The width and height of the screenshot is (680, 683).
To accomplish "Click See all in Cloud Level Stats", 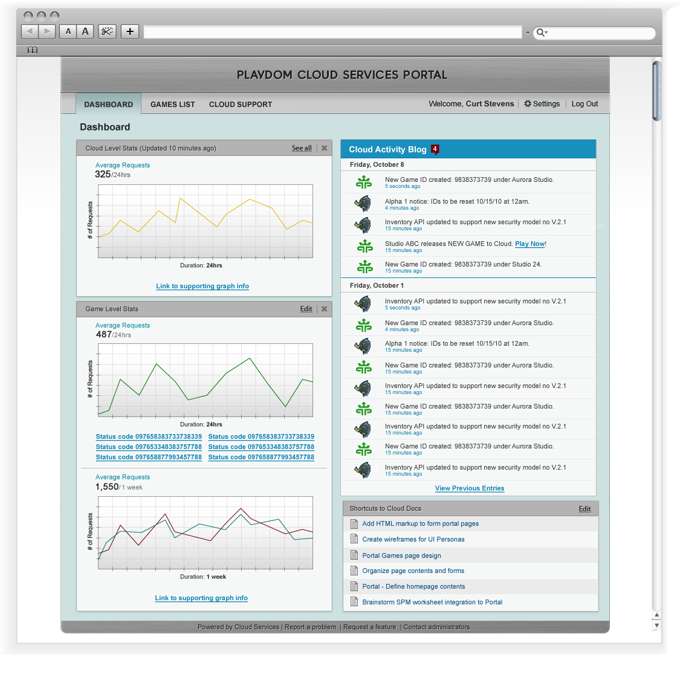I will pyautogui.click(x=302, y=148).
